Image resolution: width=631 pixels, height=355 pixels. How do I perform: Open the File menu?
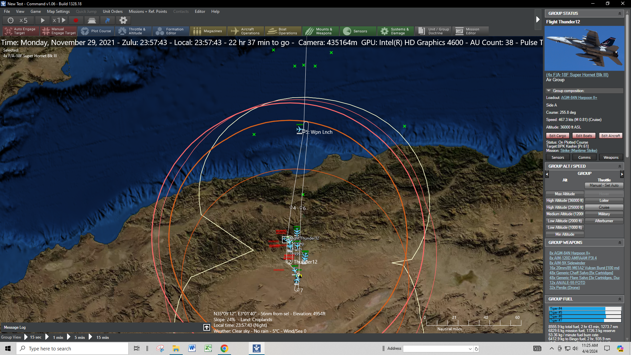[7, 12]
